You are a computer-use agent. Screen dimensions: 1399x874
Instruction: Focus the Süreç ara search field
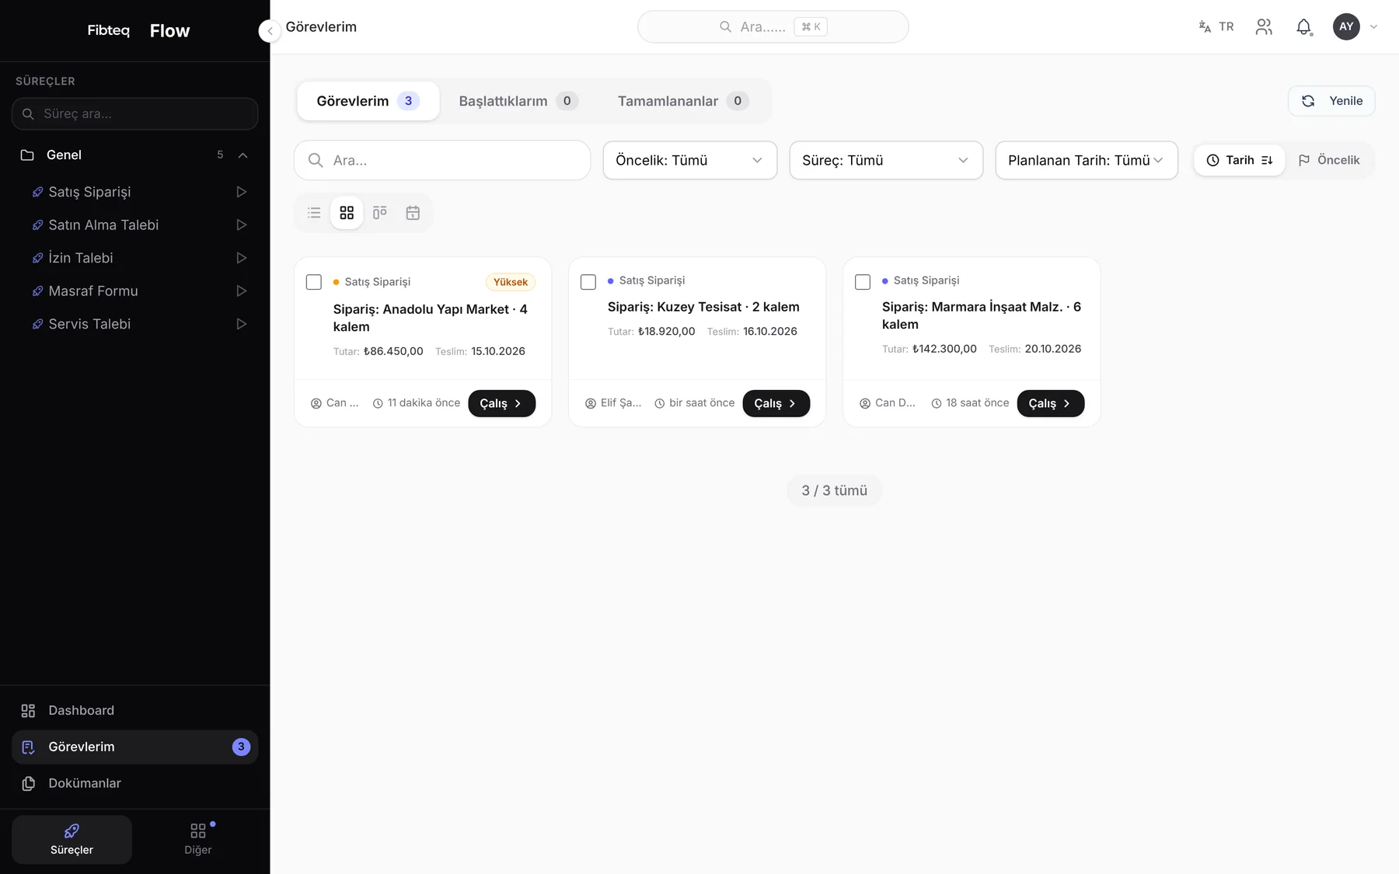coord(134,114)
